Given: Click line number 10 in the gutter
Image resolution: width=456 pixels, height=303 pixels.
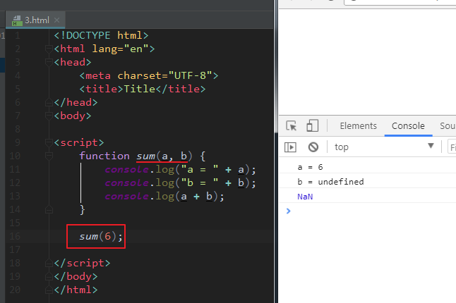Looking at the screenshot, I should [15, 156].
